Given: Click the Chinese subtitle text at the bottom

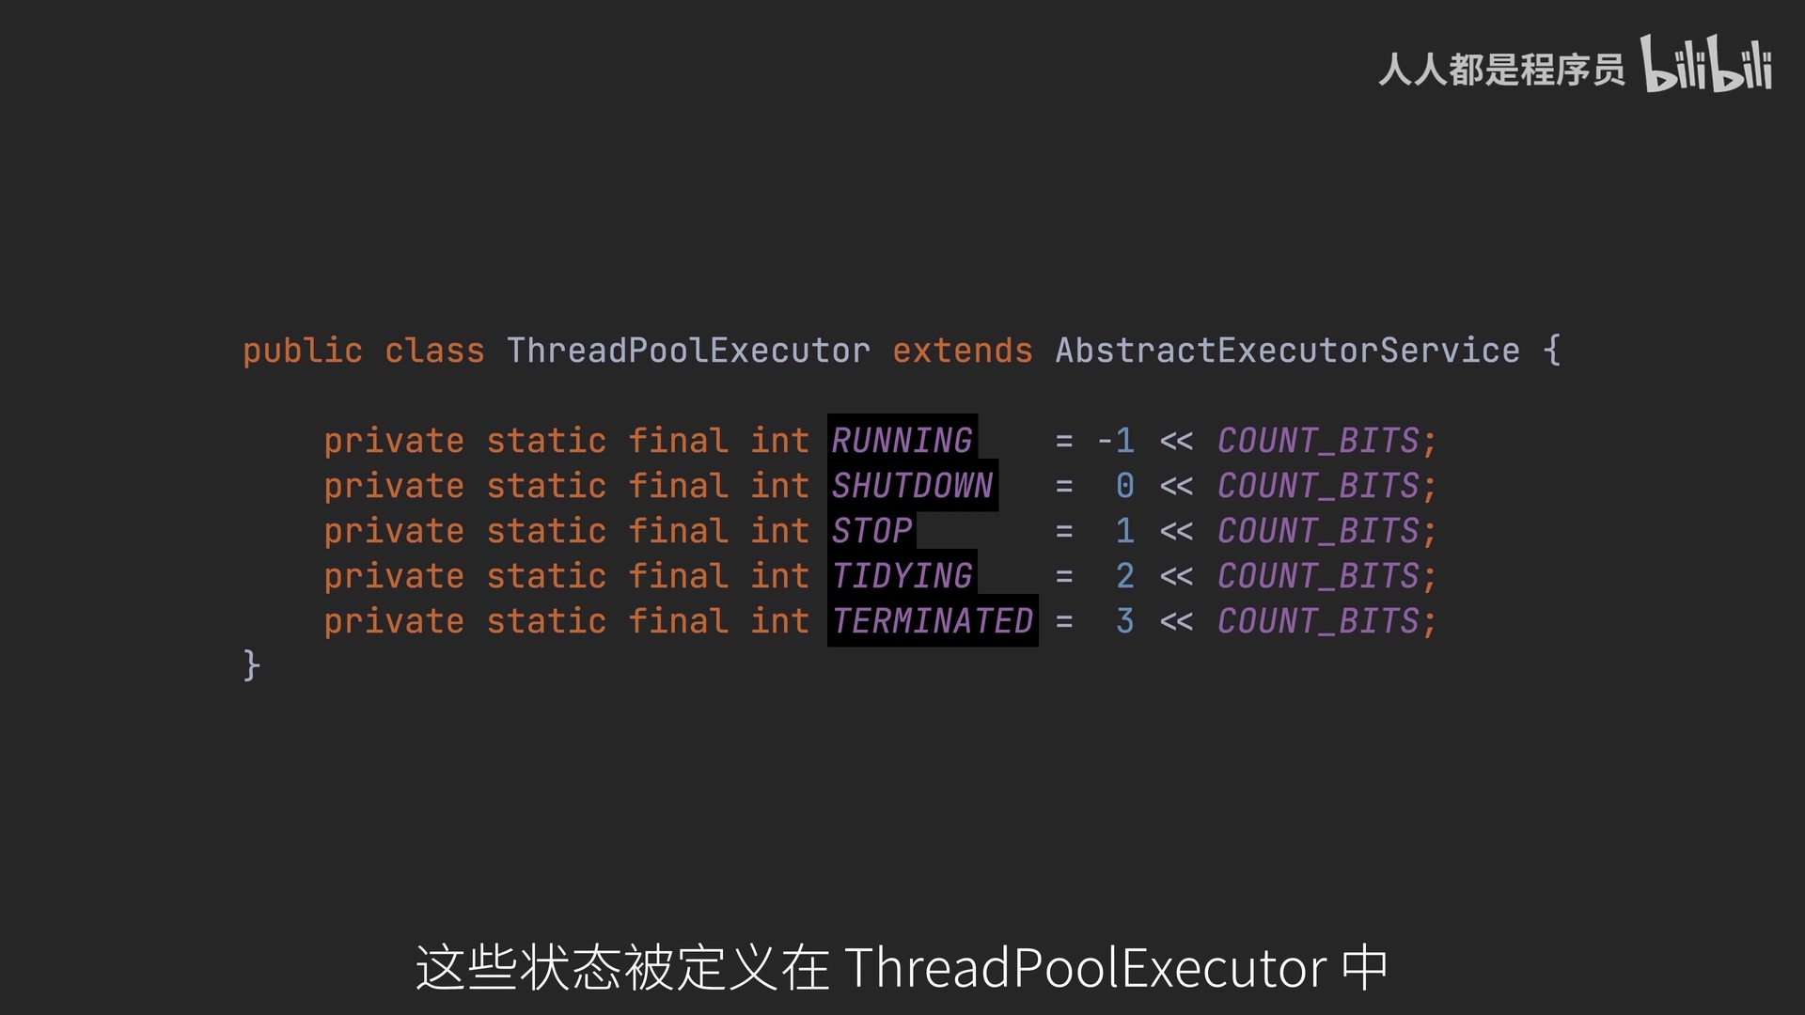Looking at the screenshot, I should [620, 968].
